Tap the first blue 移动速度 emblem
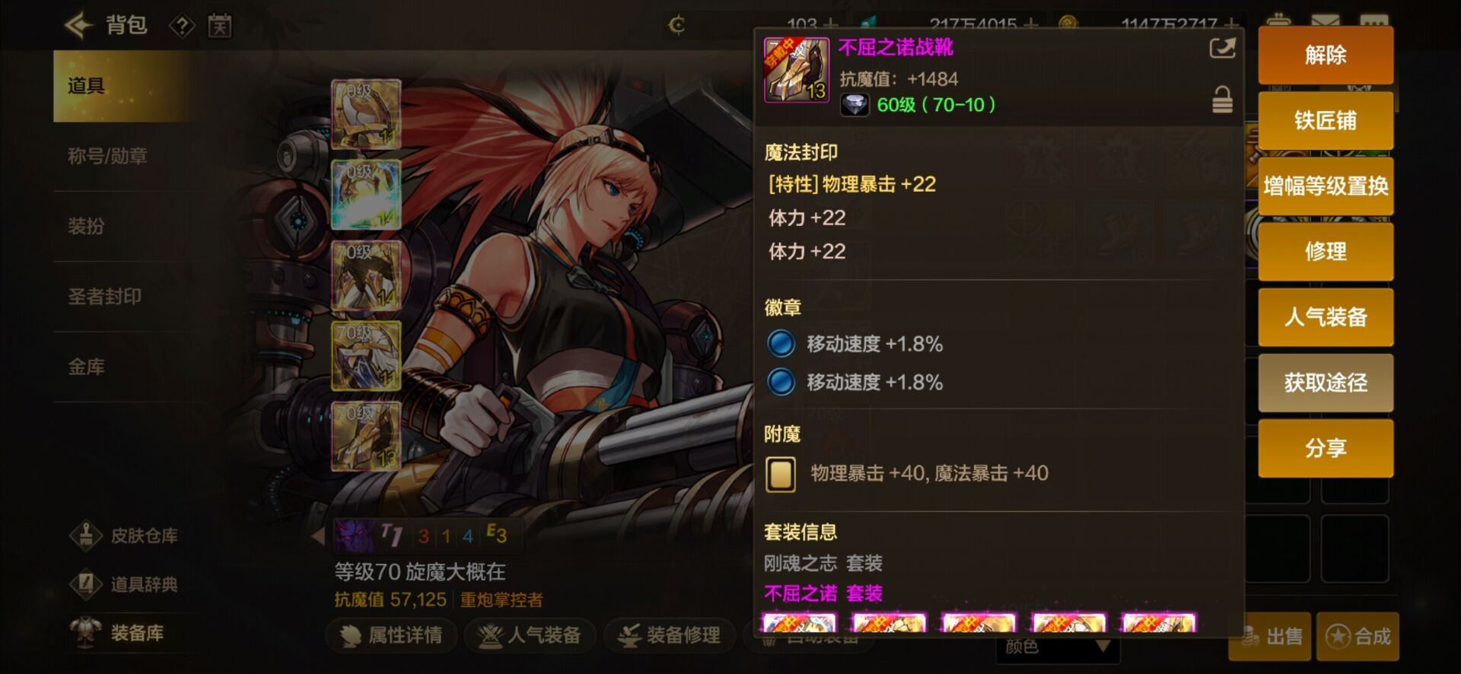This screenshot has width=1461, height=674. (781, 344)
